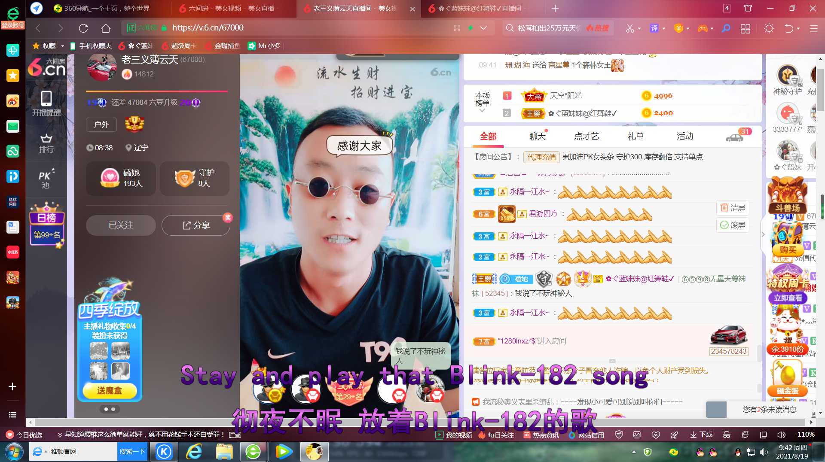Open the browser hamburger menu

pos(814,28)
